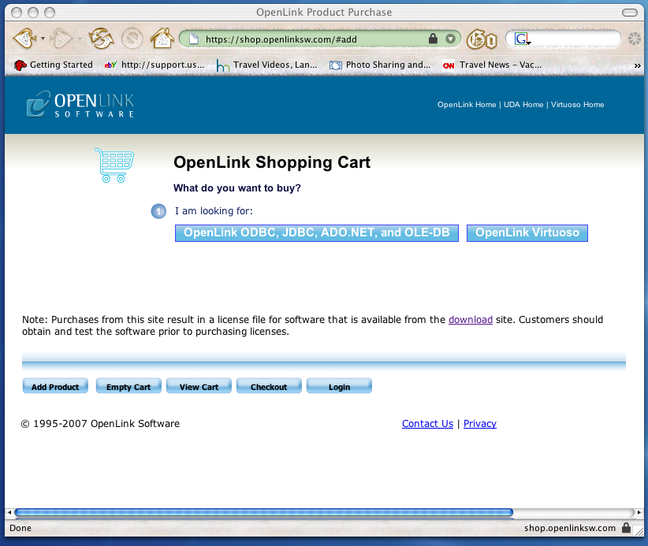Open the Google search engine selector
The height and width of the screenshot is (546, 648).
523,39
